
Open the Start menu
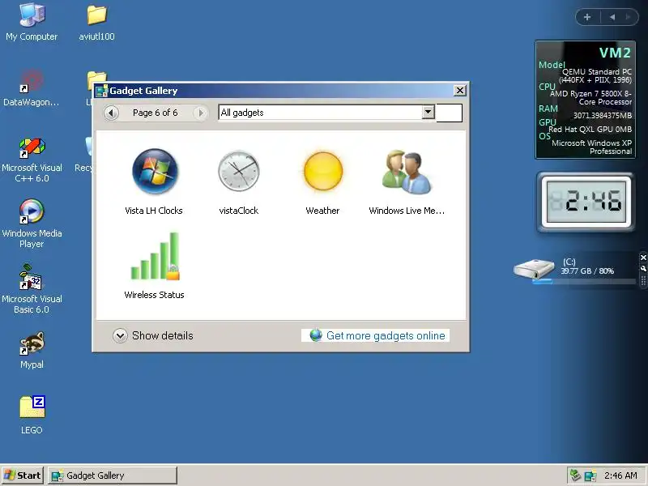pos(23,475)
